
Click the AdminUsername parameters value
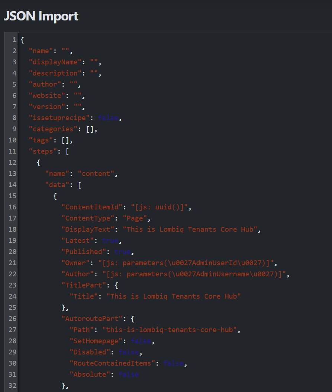point(194,274)
